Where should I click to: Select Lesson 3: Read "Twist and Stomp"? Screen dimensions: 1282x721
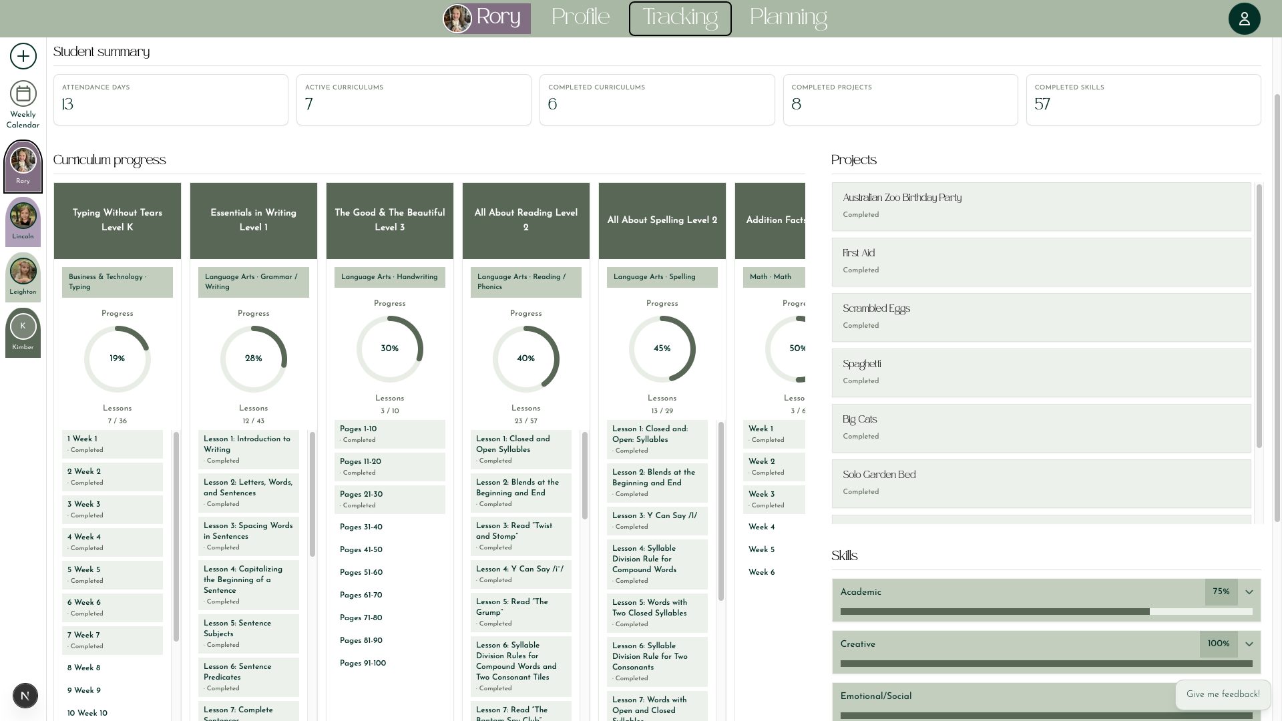point(521,536)
